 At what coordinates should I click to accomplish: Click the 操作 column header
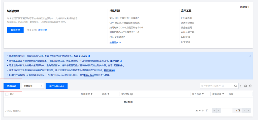(231, 94)
